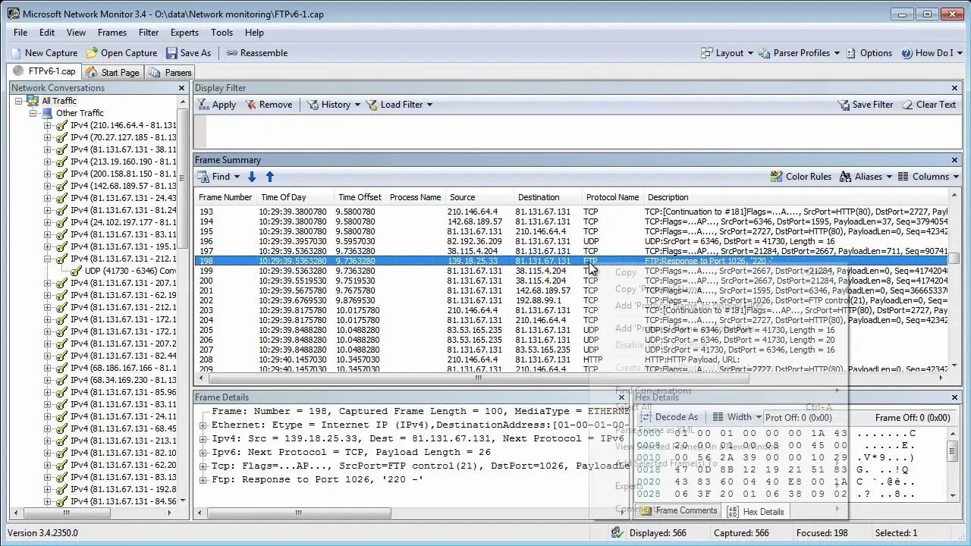Close the Network Conversations pane
Screen dimensions: 971x546
[x=181, y=88]
